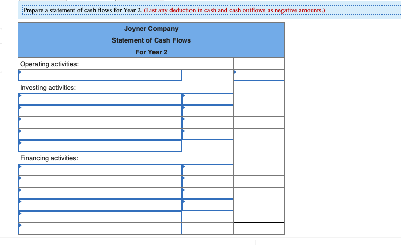
Task: Open fourth line-item dropdown under Investing activities
Action: click(x=100, y=134)
